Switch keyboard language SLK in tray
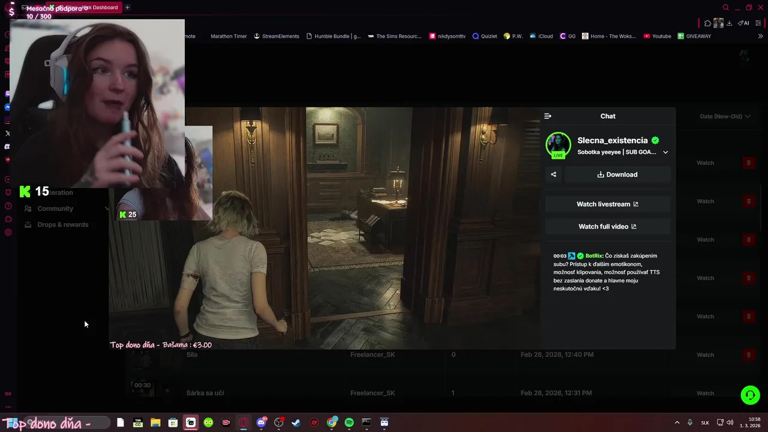Viewport: 768px width, 432px height. pyautogui.click(x=705, y=422)
